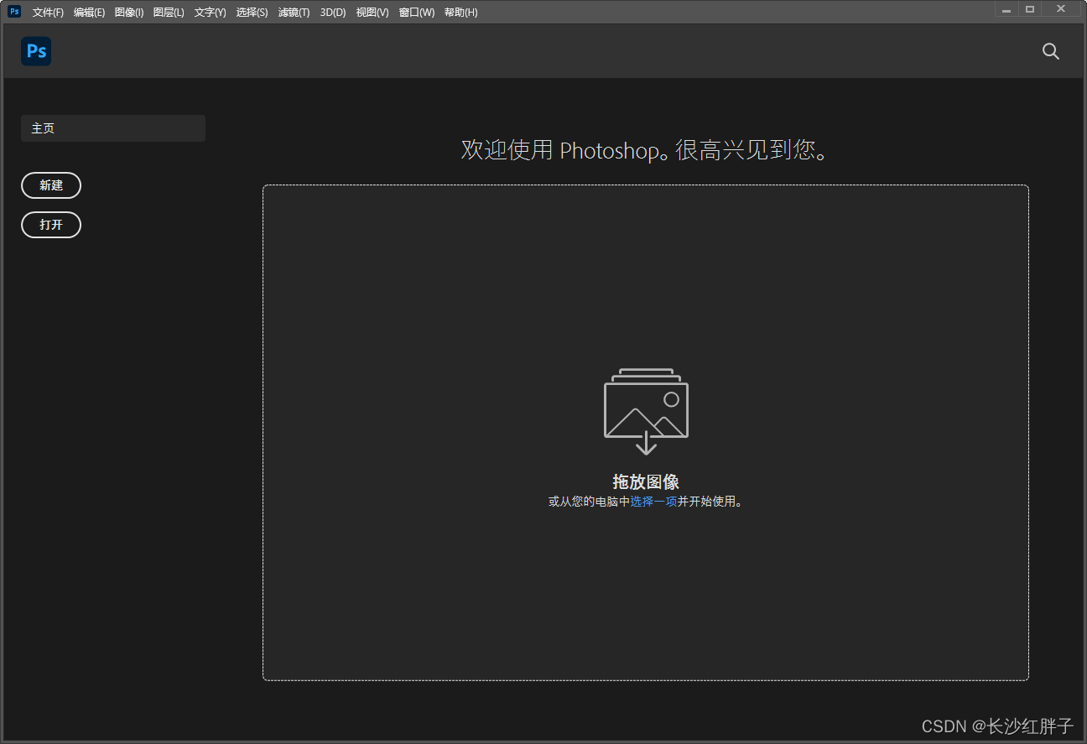
Task: Click the 新建 button
Action: click(51, 185)
